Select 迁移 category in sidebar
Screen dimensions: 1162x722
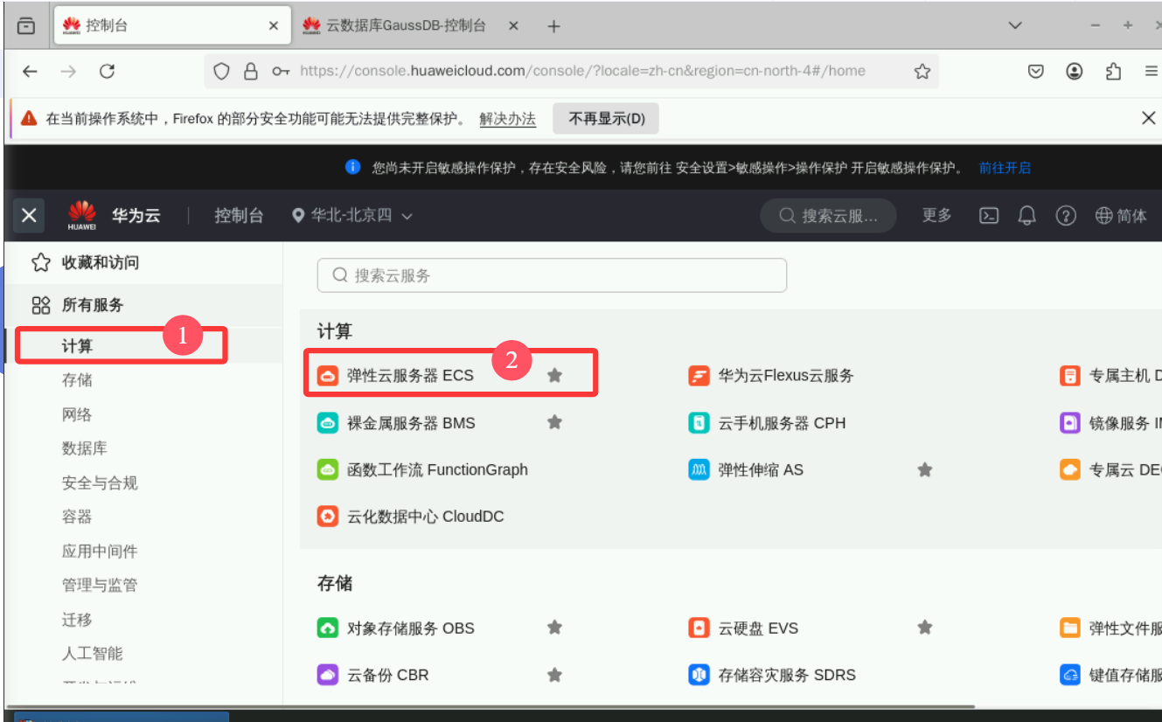(x=77, y=620)
